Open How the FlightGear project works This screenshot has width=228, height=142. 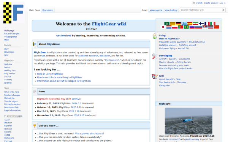(x=176, y=69)
